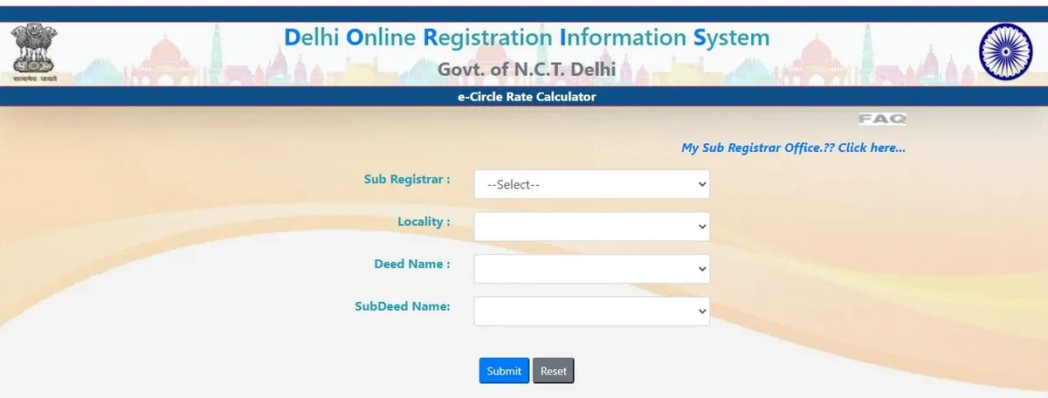Viewport: 1048px width, 398px height.
Task: Click the Ashoka Chakra wheel icon
Action: point(1005,52)
